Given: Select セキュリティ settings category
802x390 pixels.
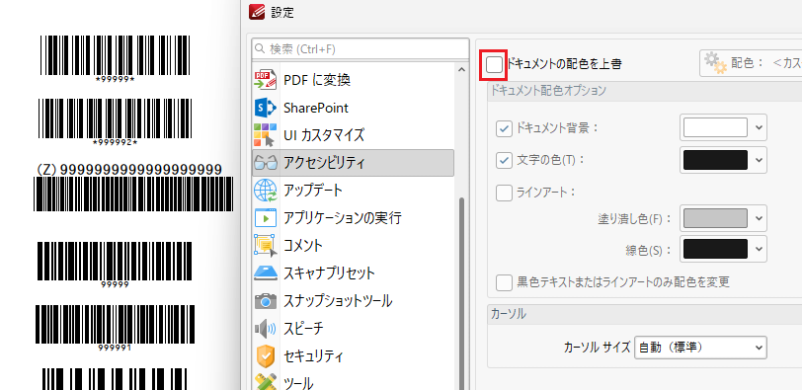Looking at the screenshot, I should point(353,355).
